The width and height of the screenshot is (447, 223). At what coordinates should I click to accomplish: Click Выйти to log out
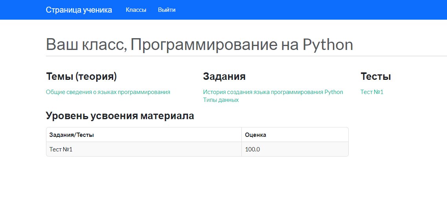[167, 10]
